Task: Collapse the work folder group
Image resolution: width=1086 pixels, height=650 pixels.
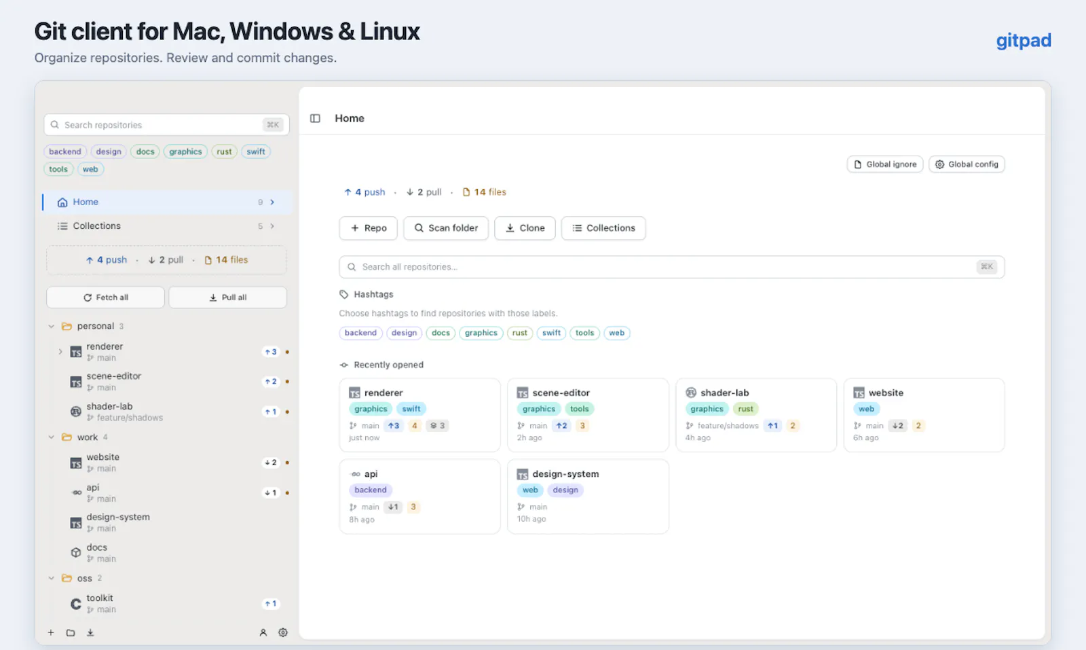Action: point(51,437)
